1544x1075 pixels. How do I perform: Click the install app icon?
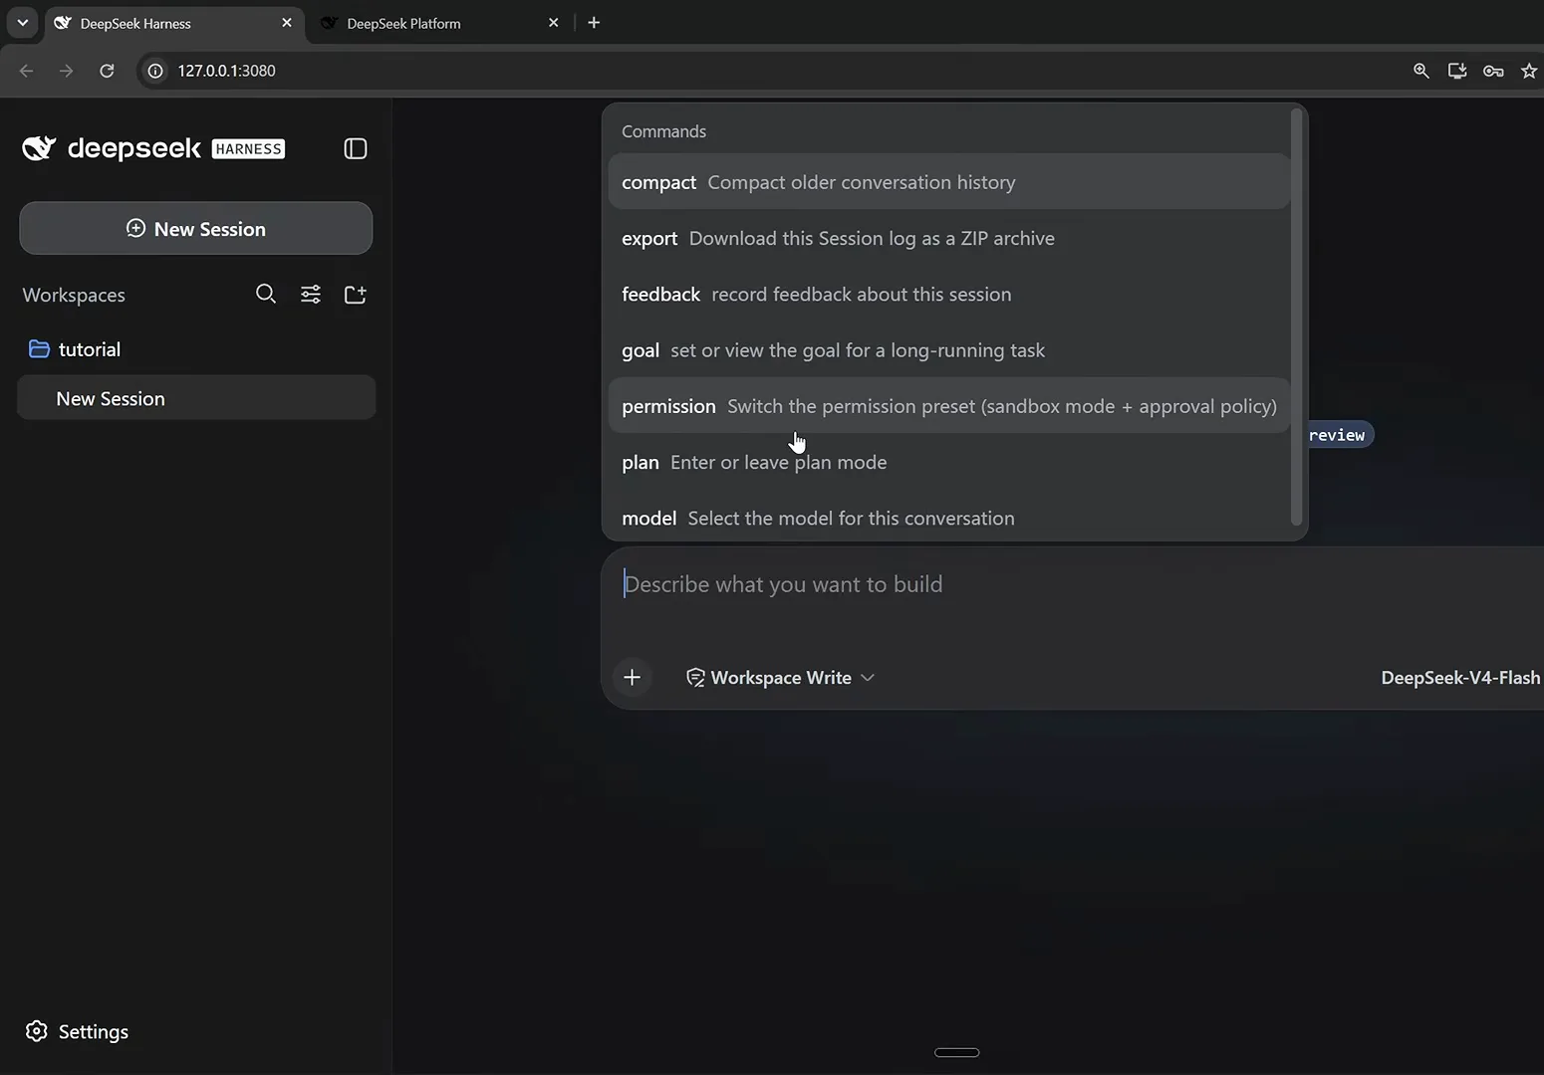pyautogui.click(x=1457, y=71)
